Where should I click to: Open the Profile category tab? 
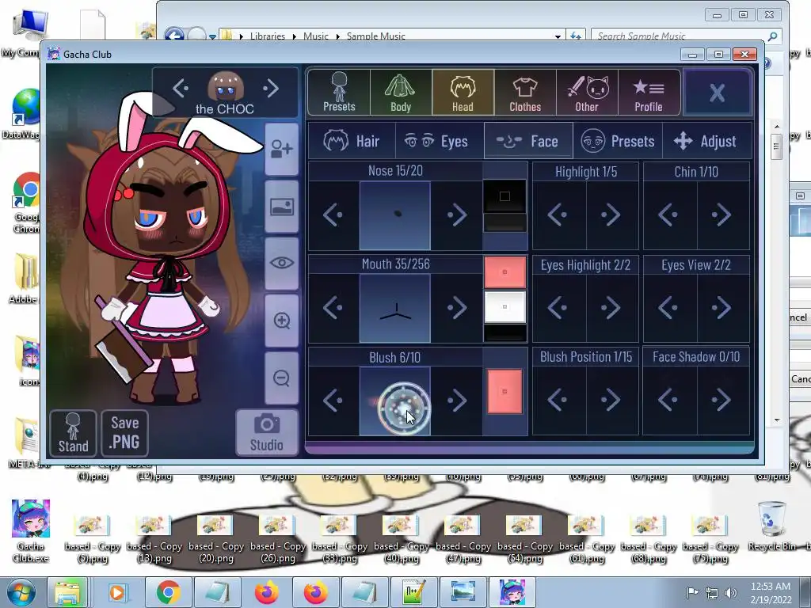(649, 93)
